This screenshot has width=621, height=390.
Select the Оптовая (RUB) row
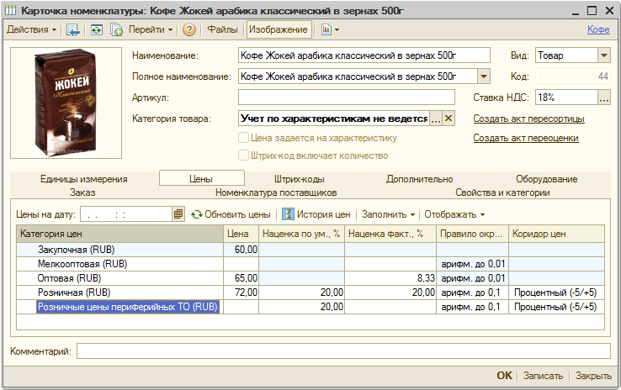point(310,278)
